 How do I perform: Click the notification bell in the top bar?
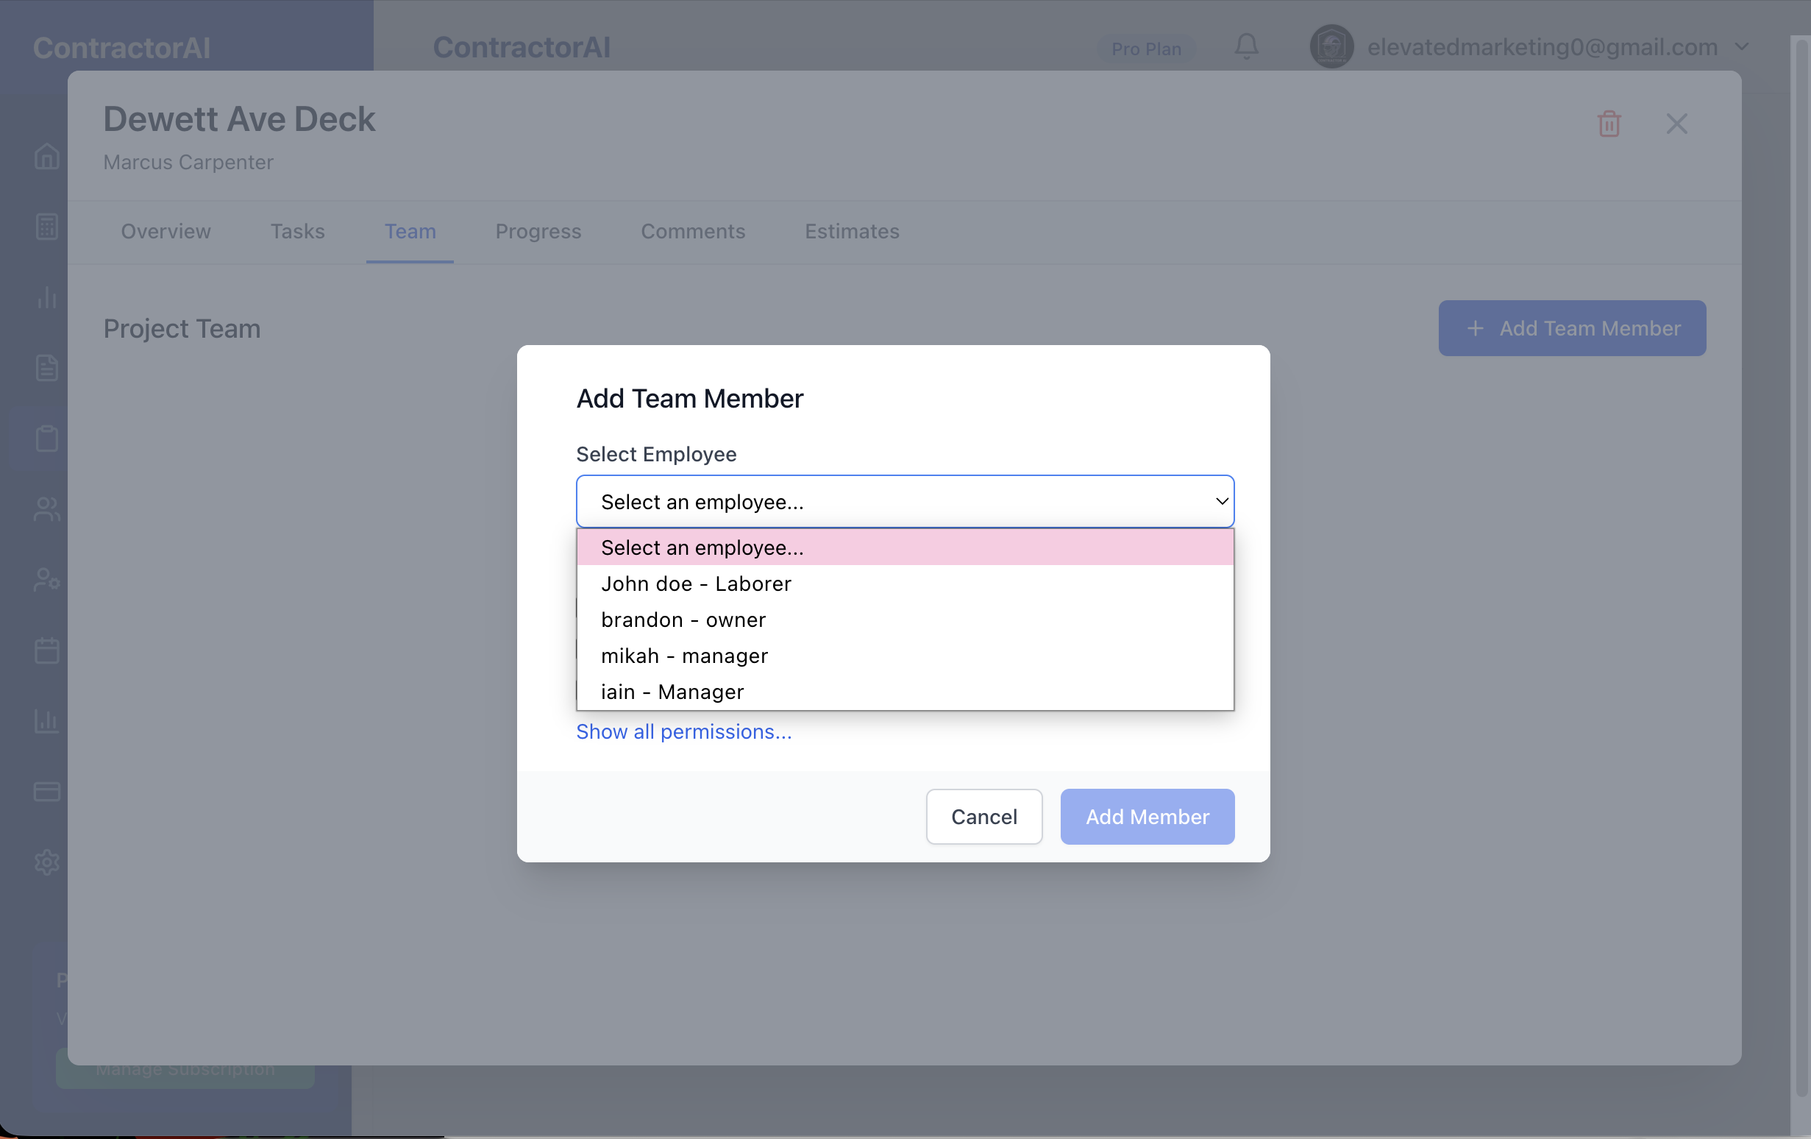click(x=1246, y=46)
